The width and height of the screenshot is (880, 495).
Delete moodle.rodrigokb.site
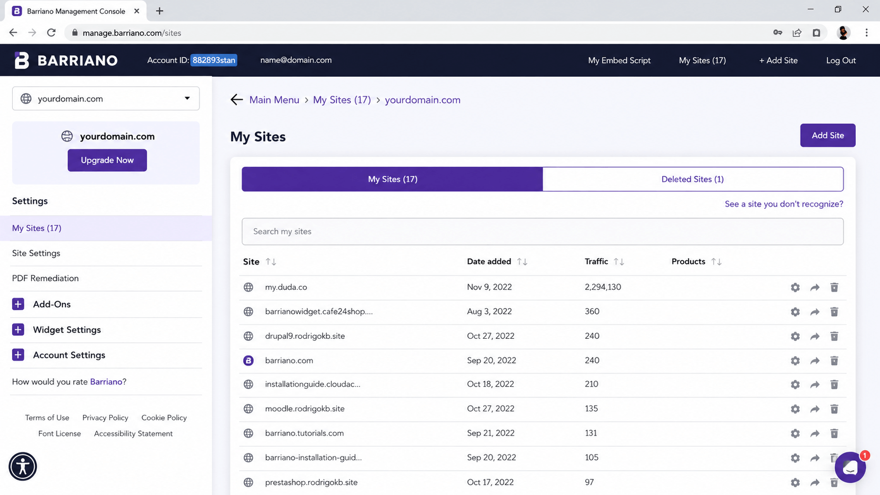(x=834, y=409)
